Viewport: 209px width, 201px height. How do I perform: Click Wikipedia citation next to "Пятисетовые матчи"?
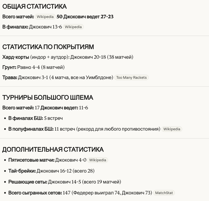(x=98, y=160)
